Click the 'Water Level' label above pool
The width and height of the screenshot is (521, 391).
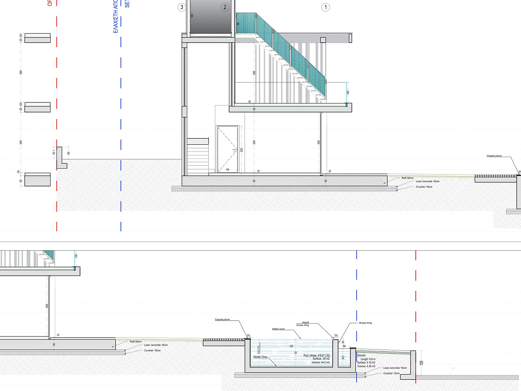point(278,329)
